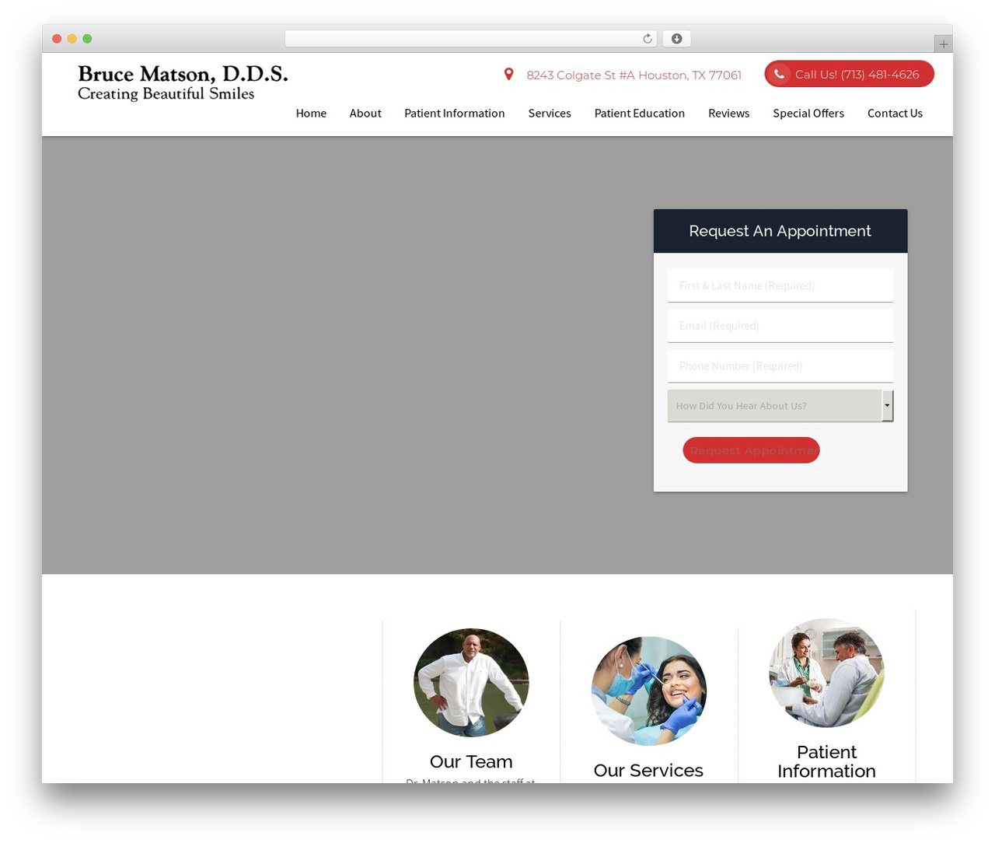The width and height of the screenshot is (995, 843).
Task: Click the Our Team heading link
Action: point(471,761)
